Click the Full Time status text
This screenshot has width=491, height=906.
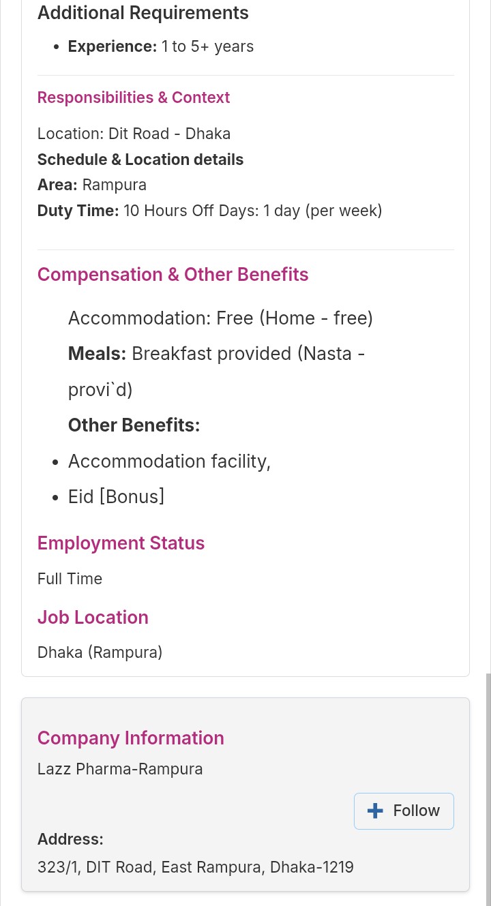[x=70, y=579]
